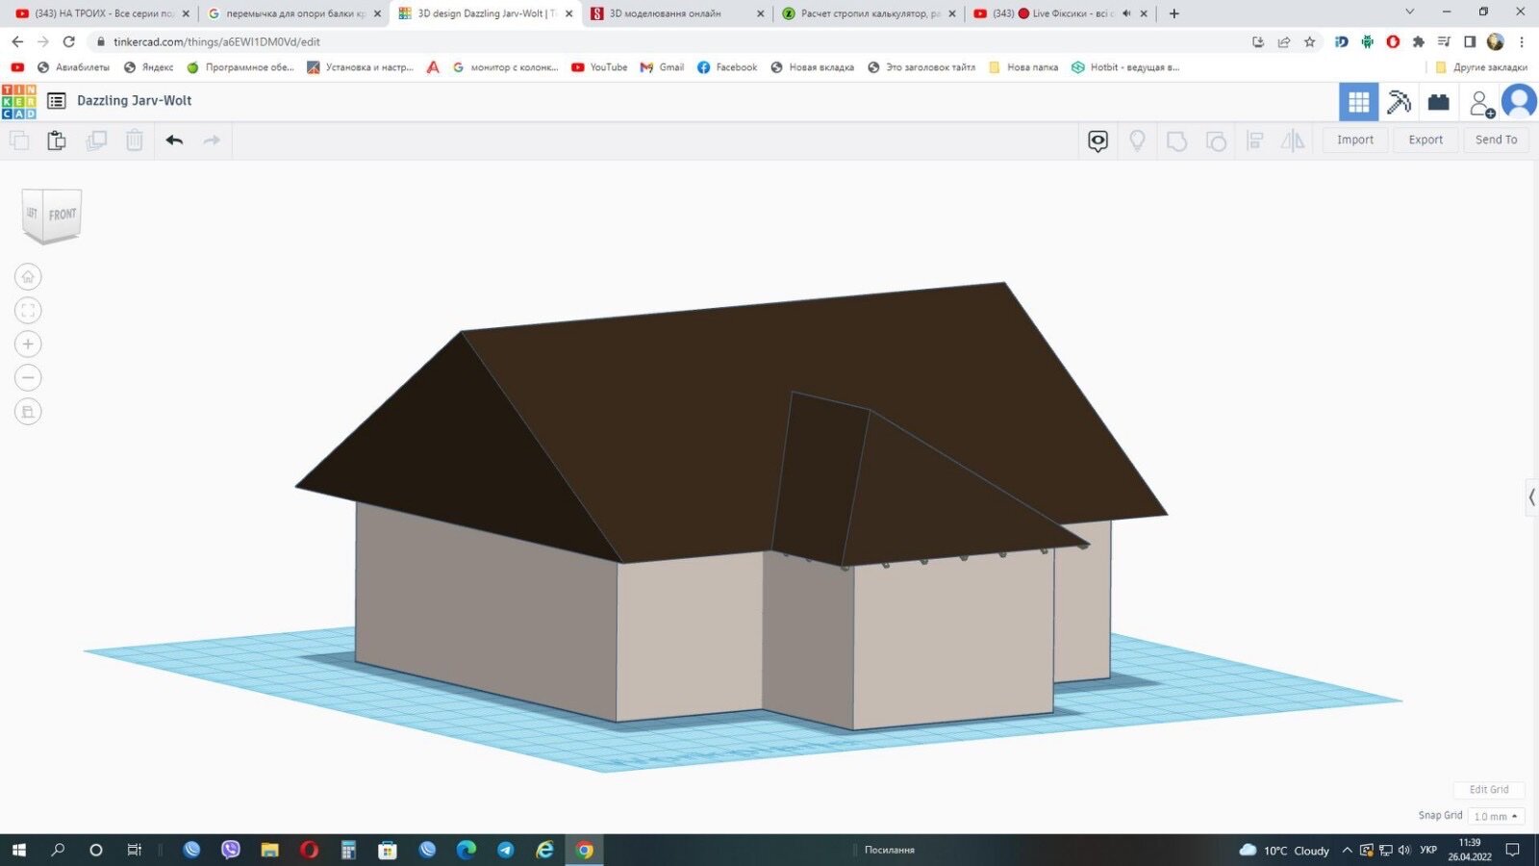
Task: Undo the last action
Action: coord(174,140)
